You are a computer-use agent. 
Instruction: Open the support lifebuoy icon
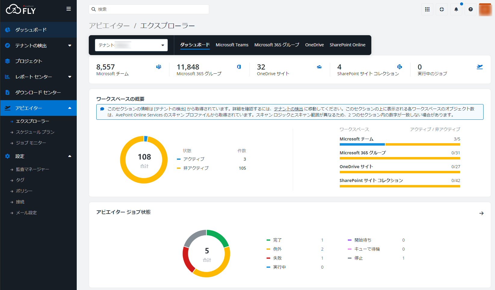coord(442,9)
